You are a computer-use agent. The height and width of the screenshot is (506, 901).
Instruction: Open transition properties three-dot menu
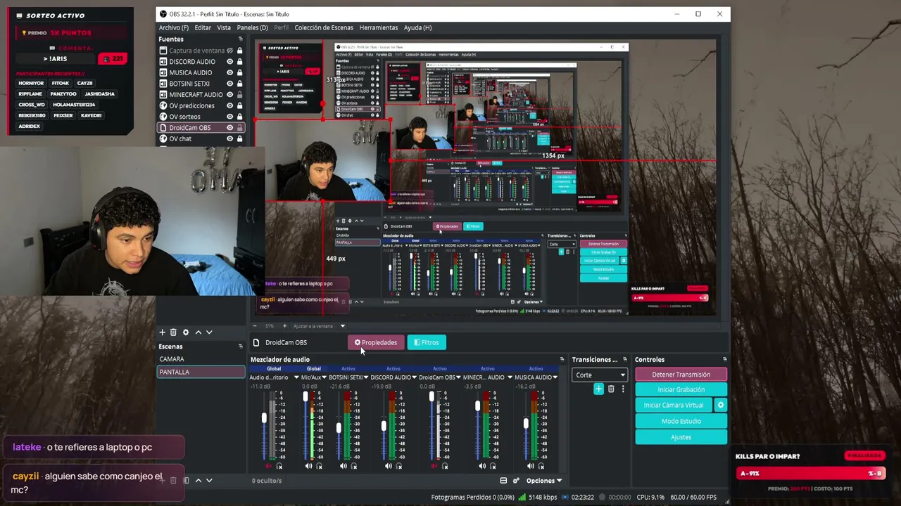click(622, 389)
